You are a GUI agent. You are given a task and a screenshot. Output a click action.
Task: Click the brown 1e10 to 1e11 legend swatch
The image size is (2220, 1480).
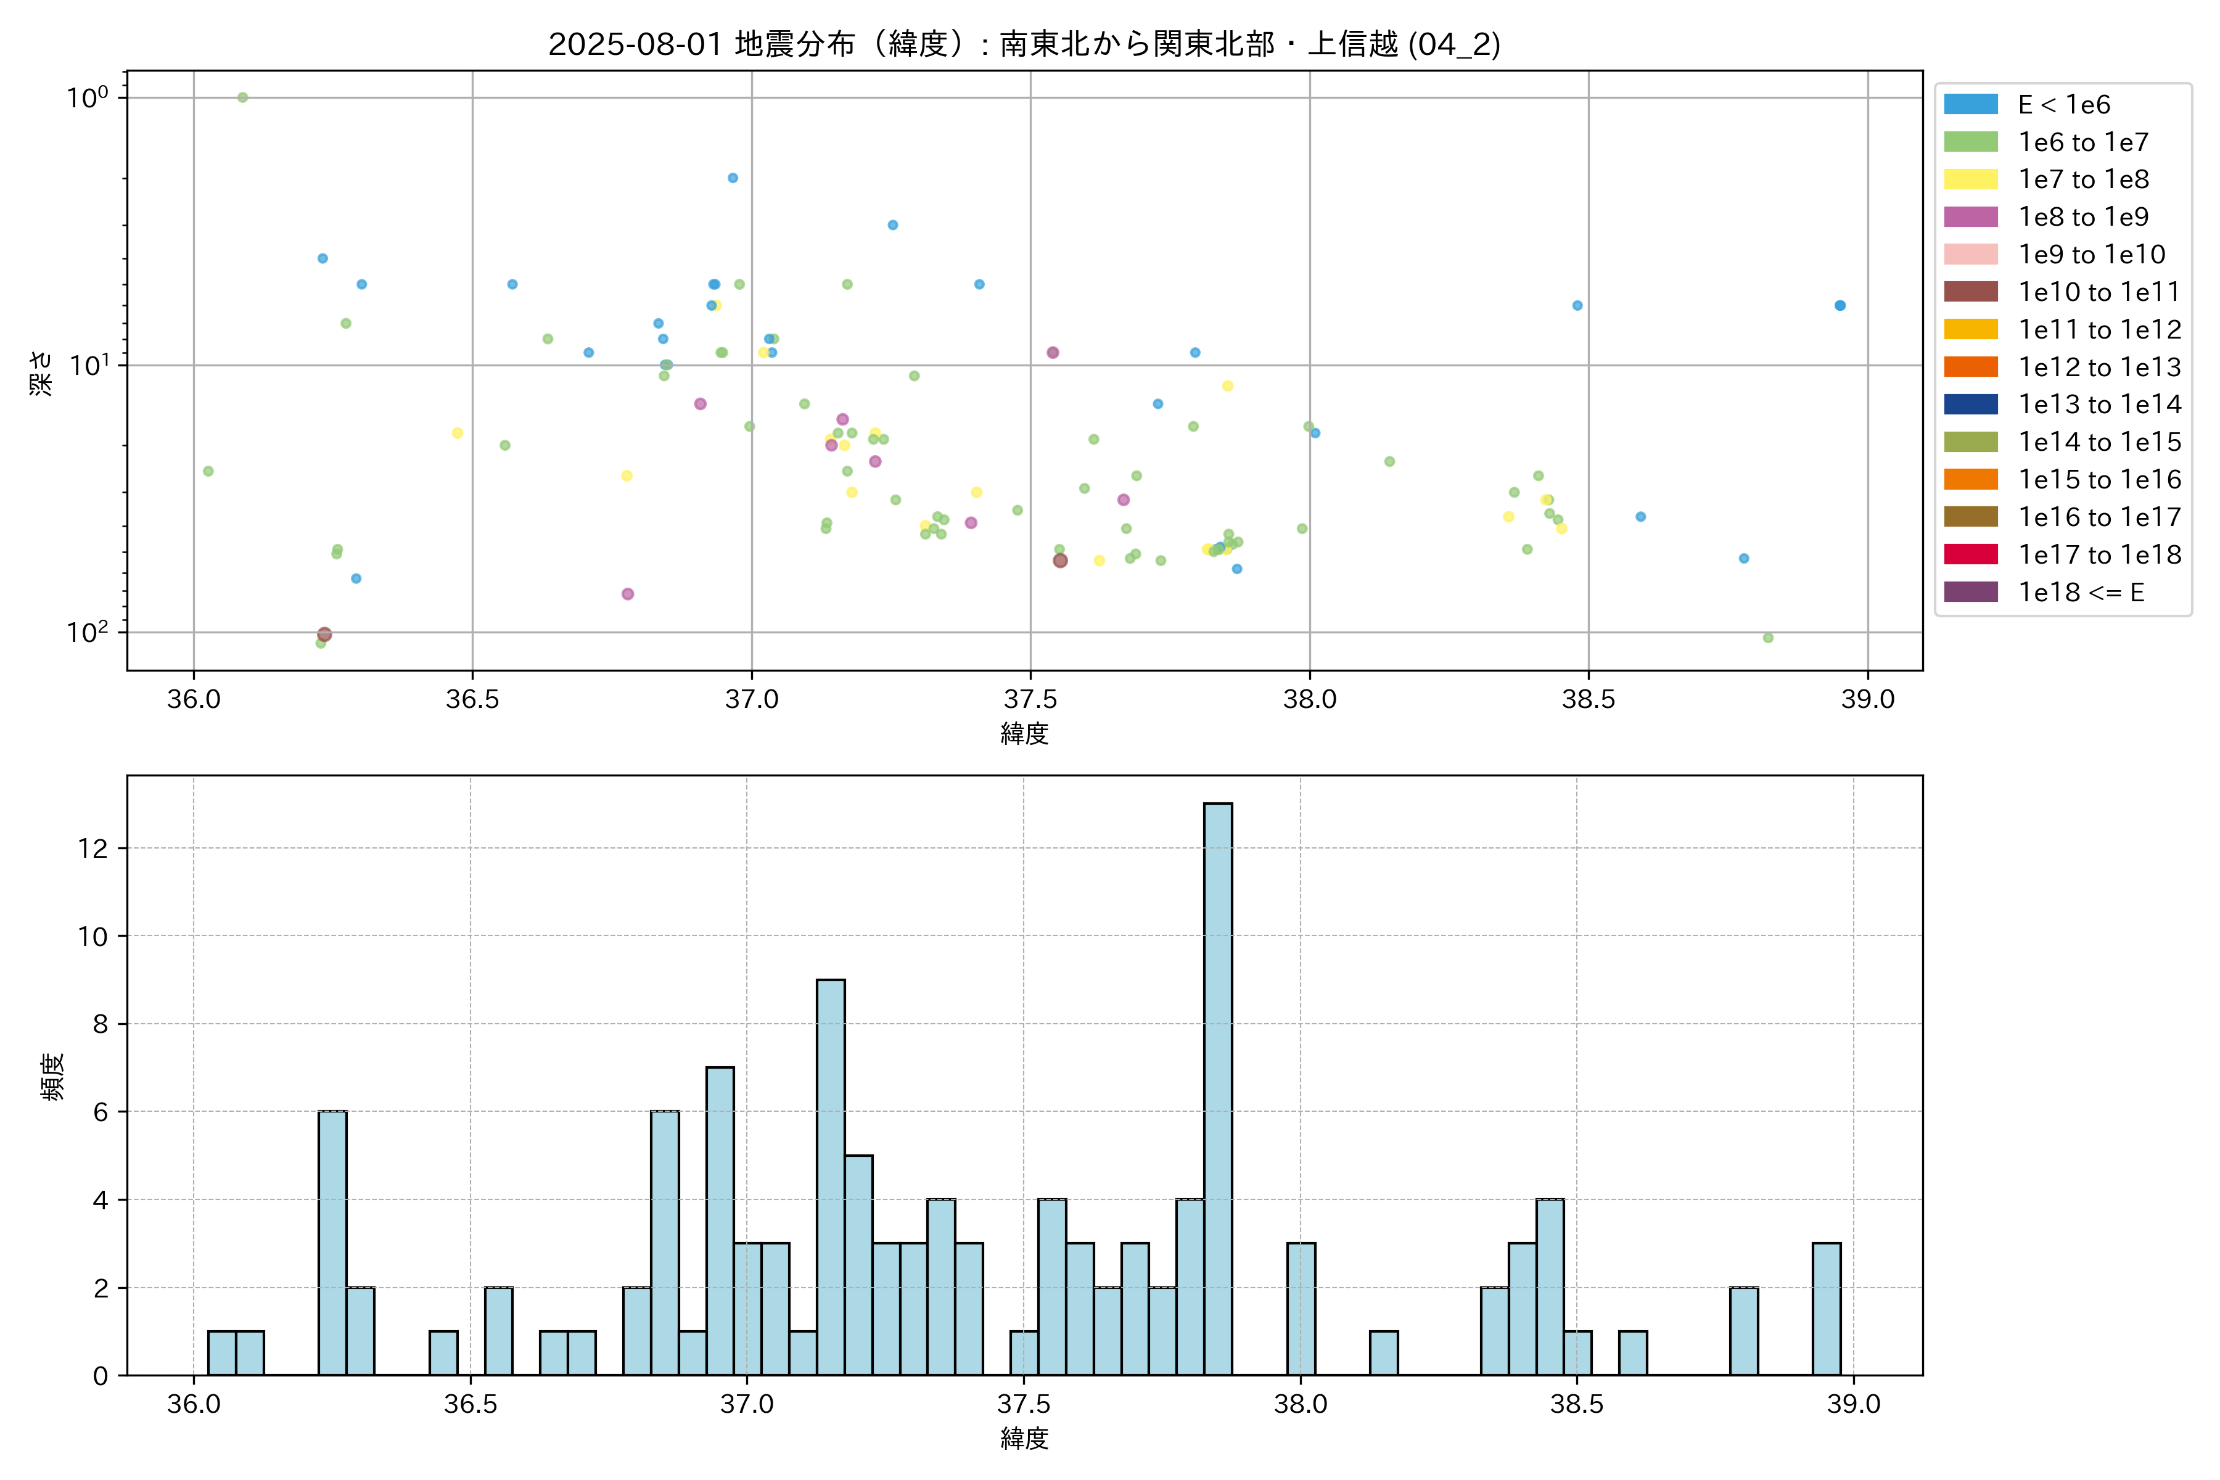coord(1970,292)
